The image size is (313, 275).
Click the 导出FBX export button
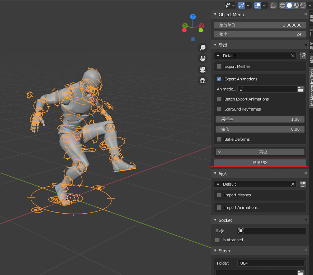(260, 163)
